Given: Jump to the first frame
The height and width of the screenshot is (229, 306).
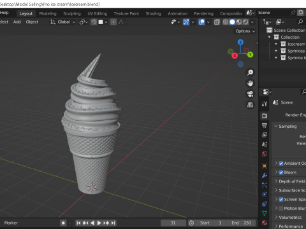Looking at the screenshot, I should [78, 223].
